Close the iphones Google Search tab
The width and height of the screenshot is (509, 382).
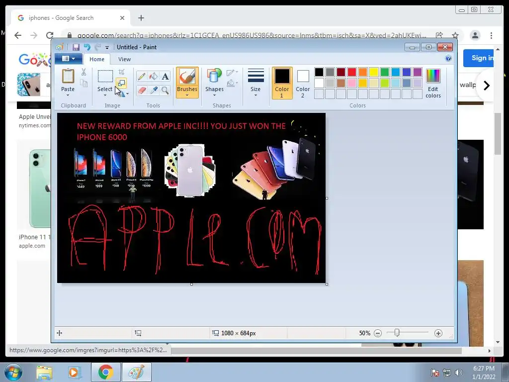(x=122, y=18)
